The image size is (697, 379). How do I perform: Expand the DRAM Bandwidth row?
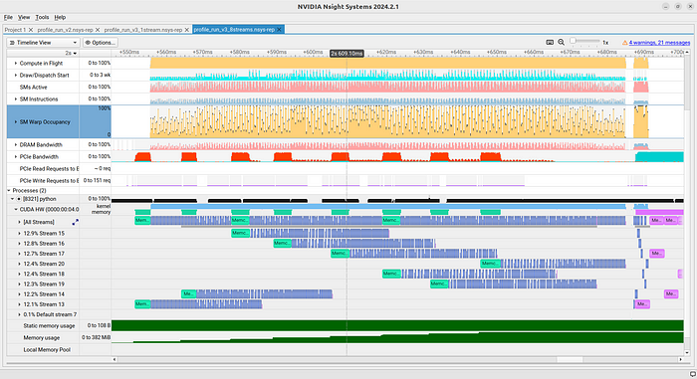pos(16,145)
